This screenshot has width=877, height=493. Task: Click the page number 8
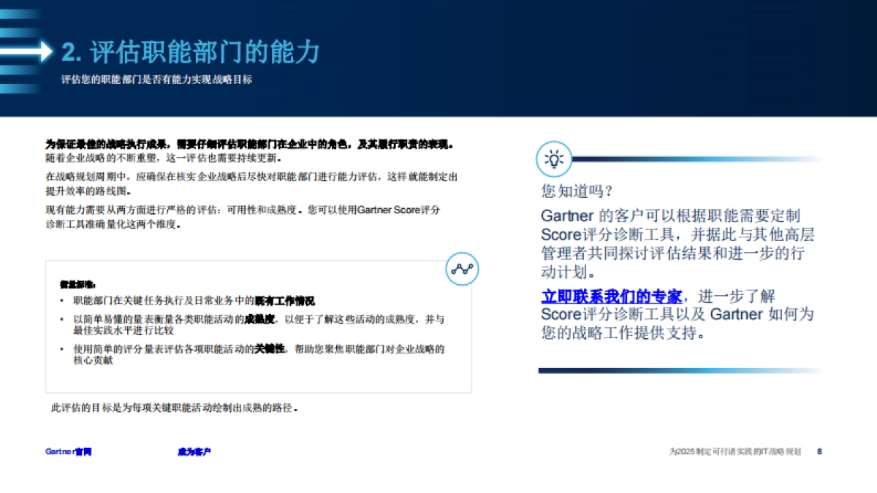(819, 452)
